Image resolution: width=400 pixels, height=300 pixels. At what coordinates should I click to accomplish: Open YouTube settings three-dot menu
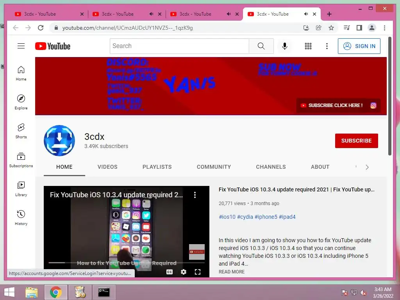327,46
